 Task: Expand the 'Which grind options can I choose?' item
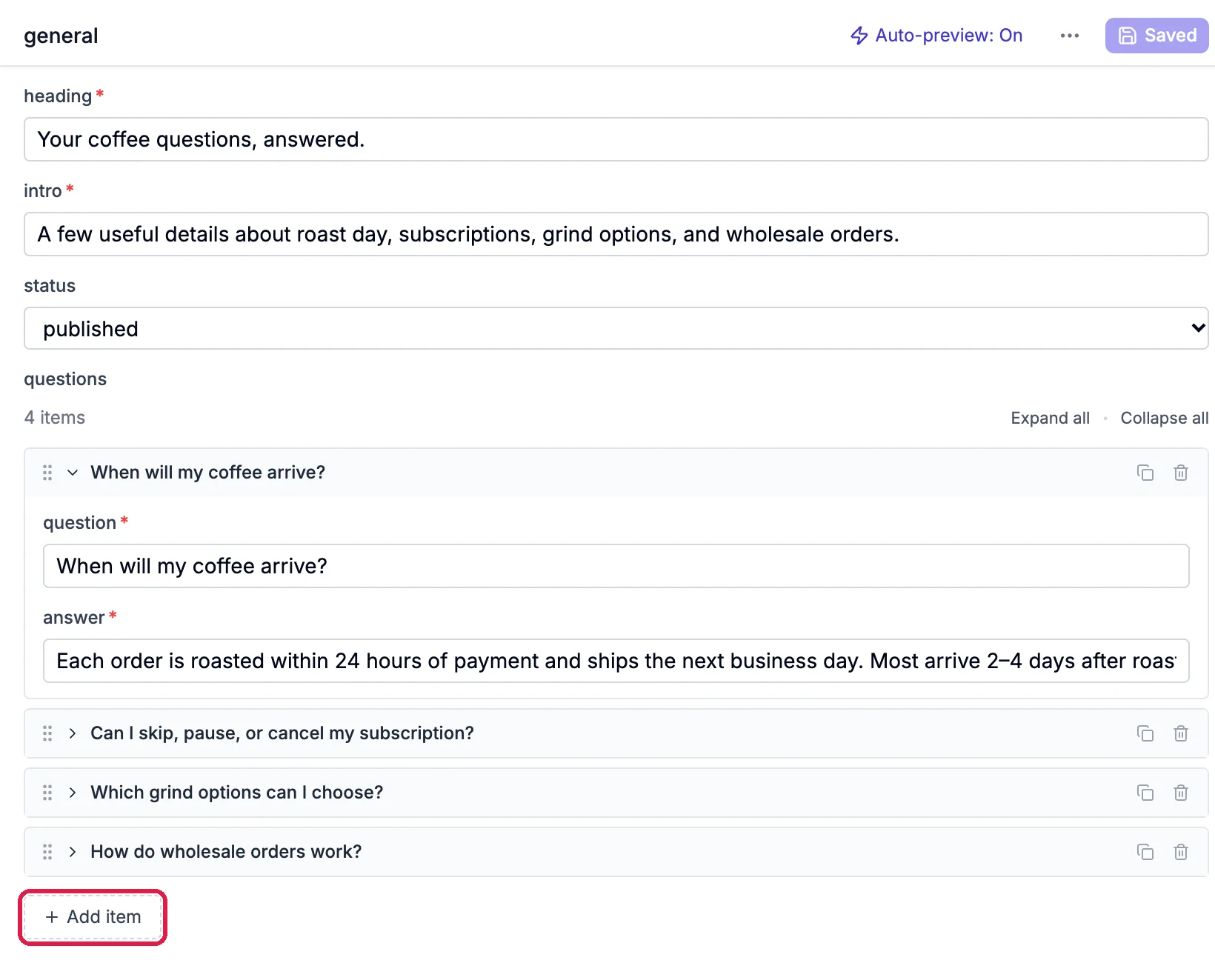(73, 793)
